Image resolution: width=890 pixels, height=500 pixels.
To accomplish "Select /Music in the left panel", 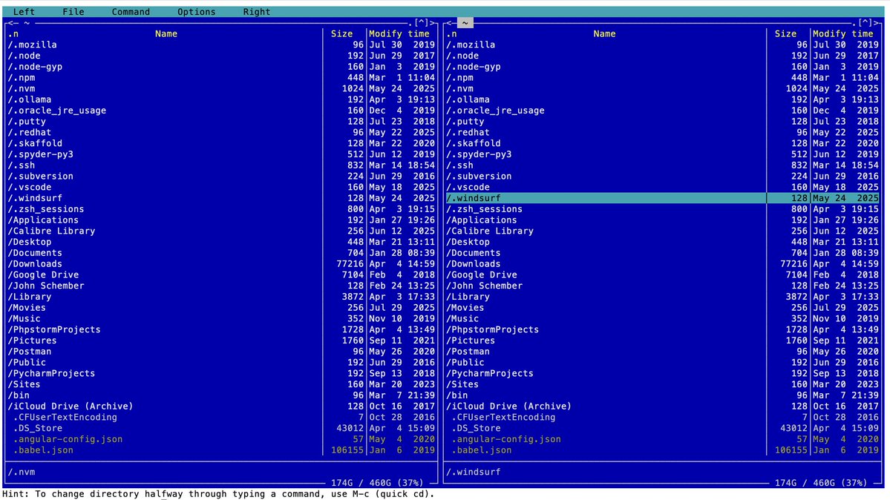I will tap(221, 319).
